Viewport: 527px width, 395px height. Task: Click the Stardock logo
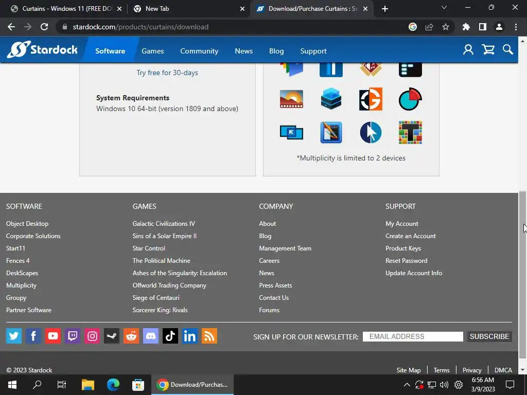click(42, 50)
